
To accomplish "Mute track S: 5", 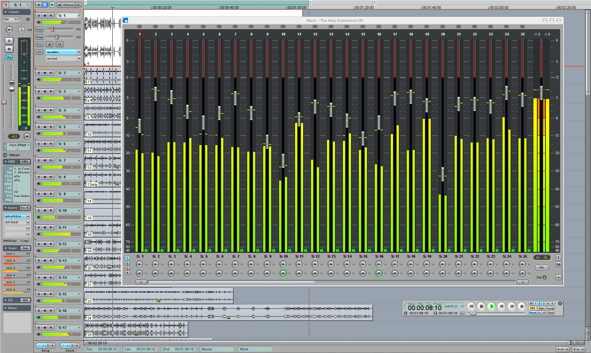I will [x=45, y=127].
